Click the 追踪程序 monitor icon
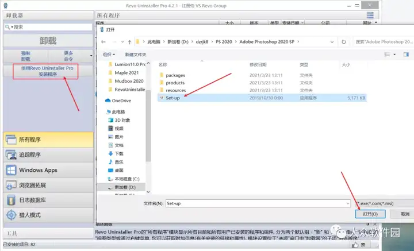 pos(11,155)
